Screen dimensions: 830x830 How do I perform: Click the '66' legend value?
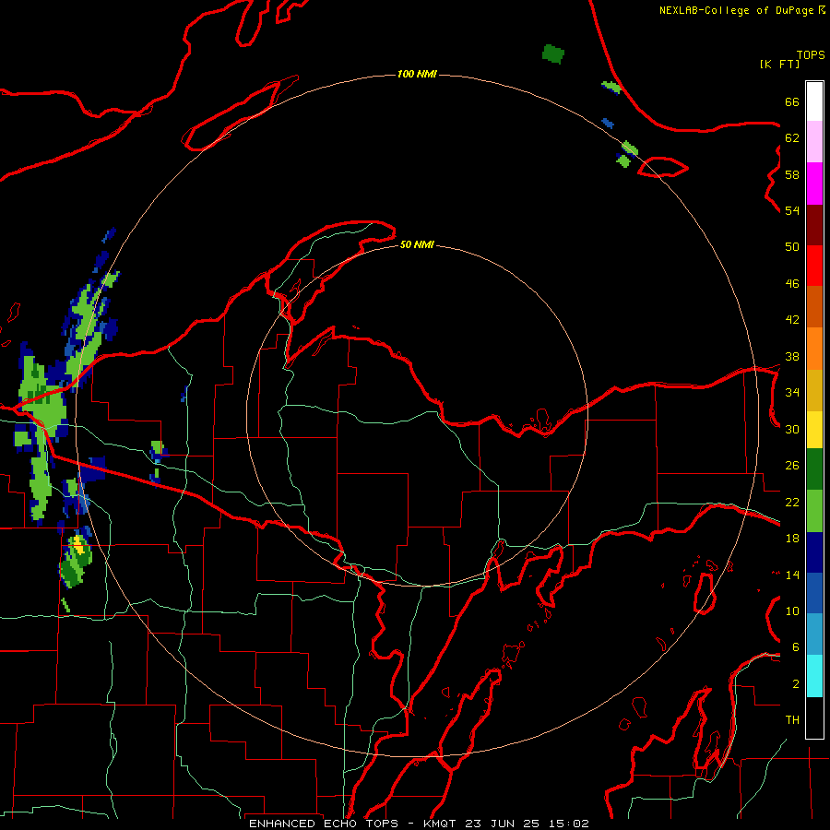792,102
